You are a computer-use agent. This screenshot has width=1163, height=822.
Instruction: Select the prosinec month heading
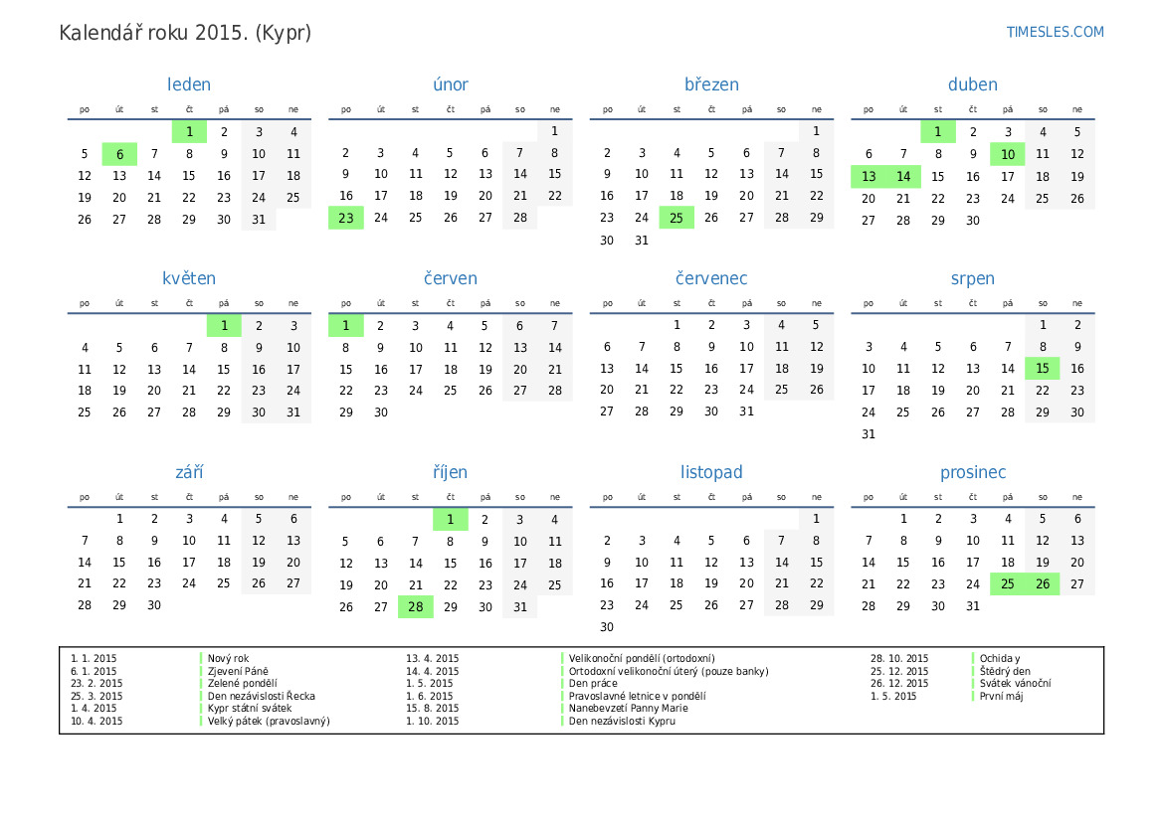click(x=973, y=472)
